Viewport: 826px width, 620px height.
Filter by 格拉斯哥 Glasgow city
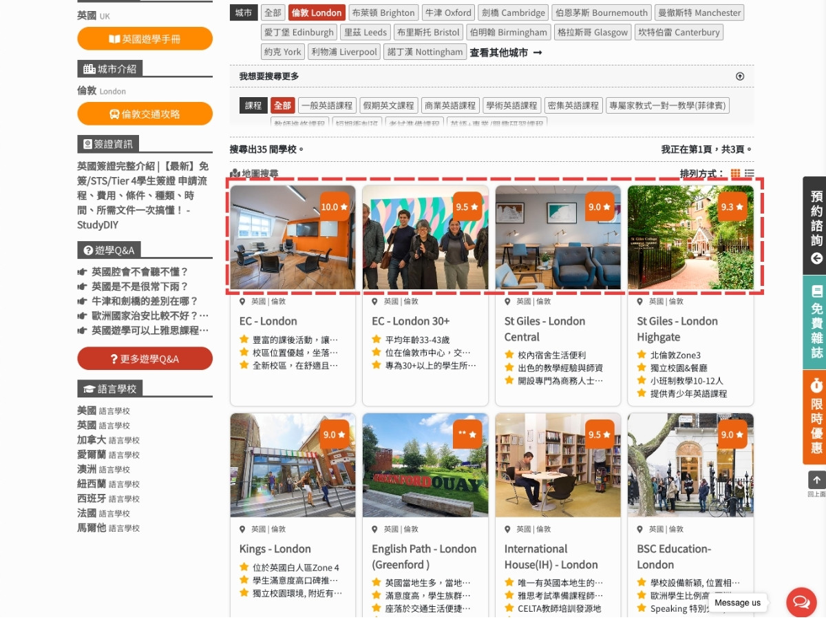pos(593,32)
